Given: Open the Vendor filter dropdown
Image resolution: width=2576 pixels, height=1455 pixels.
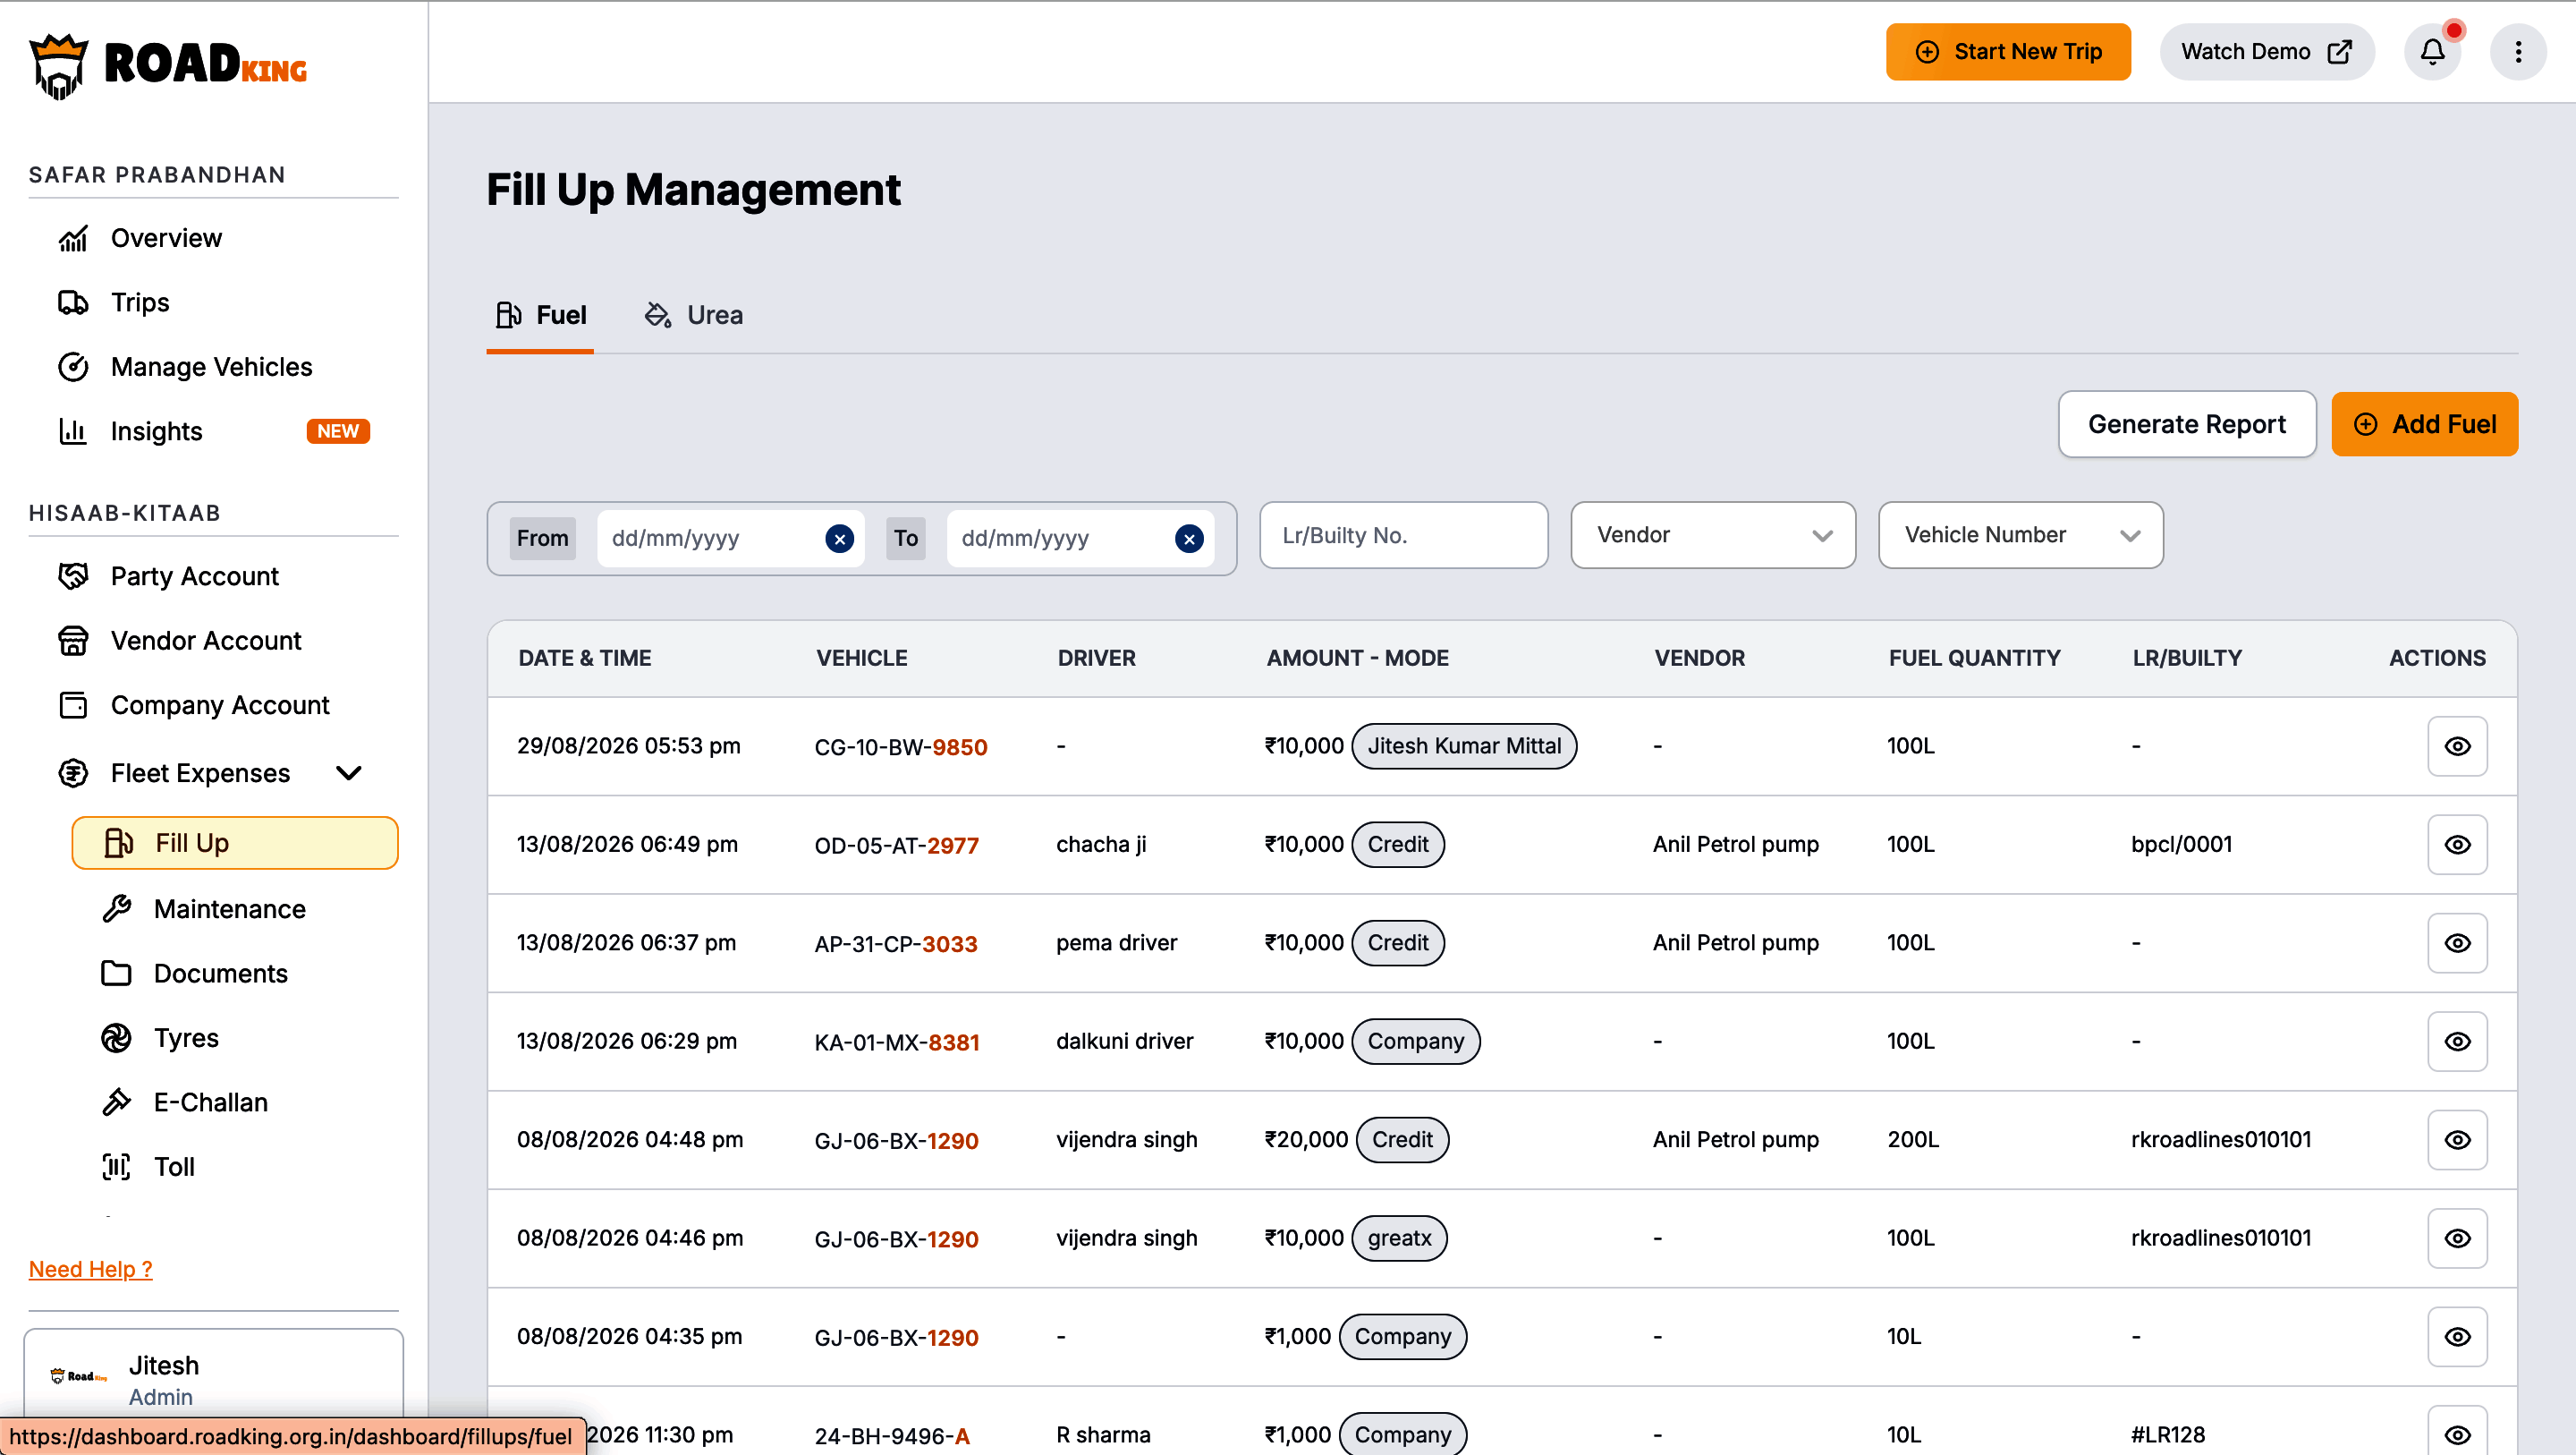Looking at the screenshot, I should pos(1713,535).
